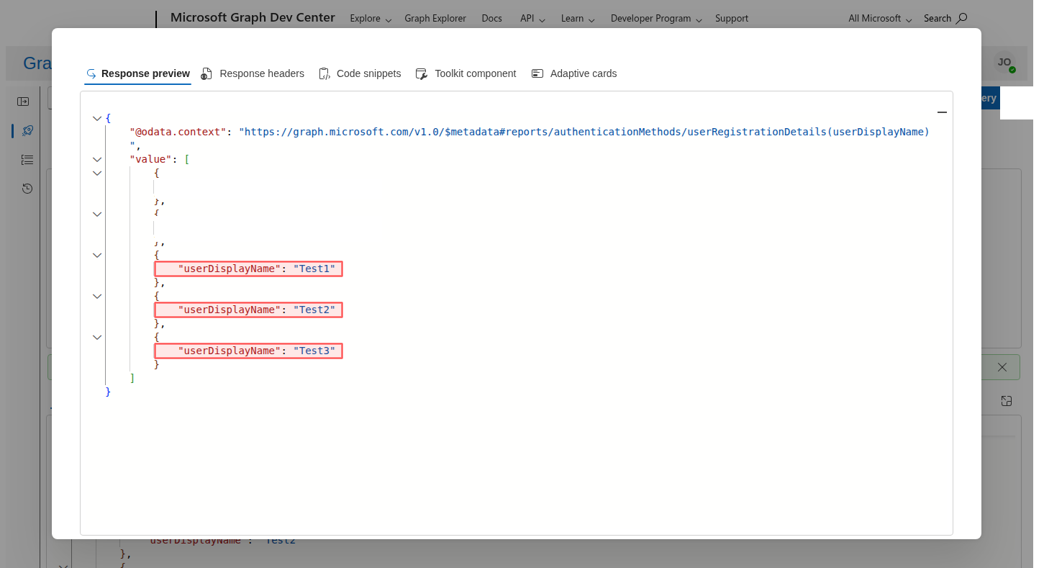Open the Docs page link
1044x568 pixels.
tap(491, 18)
